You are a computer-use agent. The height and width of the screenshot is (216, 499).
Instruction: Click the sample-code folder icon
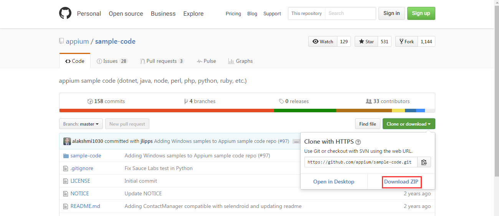[x=66, y=156]
